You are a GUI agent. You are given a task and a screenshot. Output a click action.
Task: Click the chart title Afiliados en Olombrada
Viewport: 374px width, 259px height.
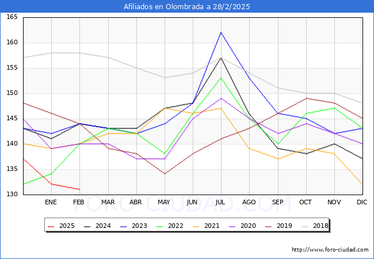187,7
